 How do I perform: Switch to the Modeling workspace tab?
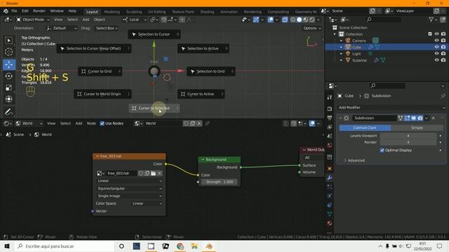(x=112, y=12)
